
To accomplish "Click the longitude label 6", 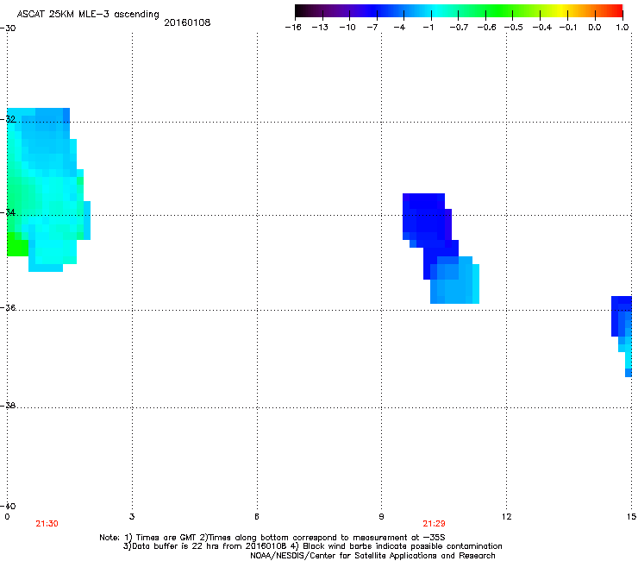I will click(x=257, y=517).
